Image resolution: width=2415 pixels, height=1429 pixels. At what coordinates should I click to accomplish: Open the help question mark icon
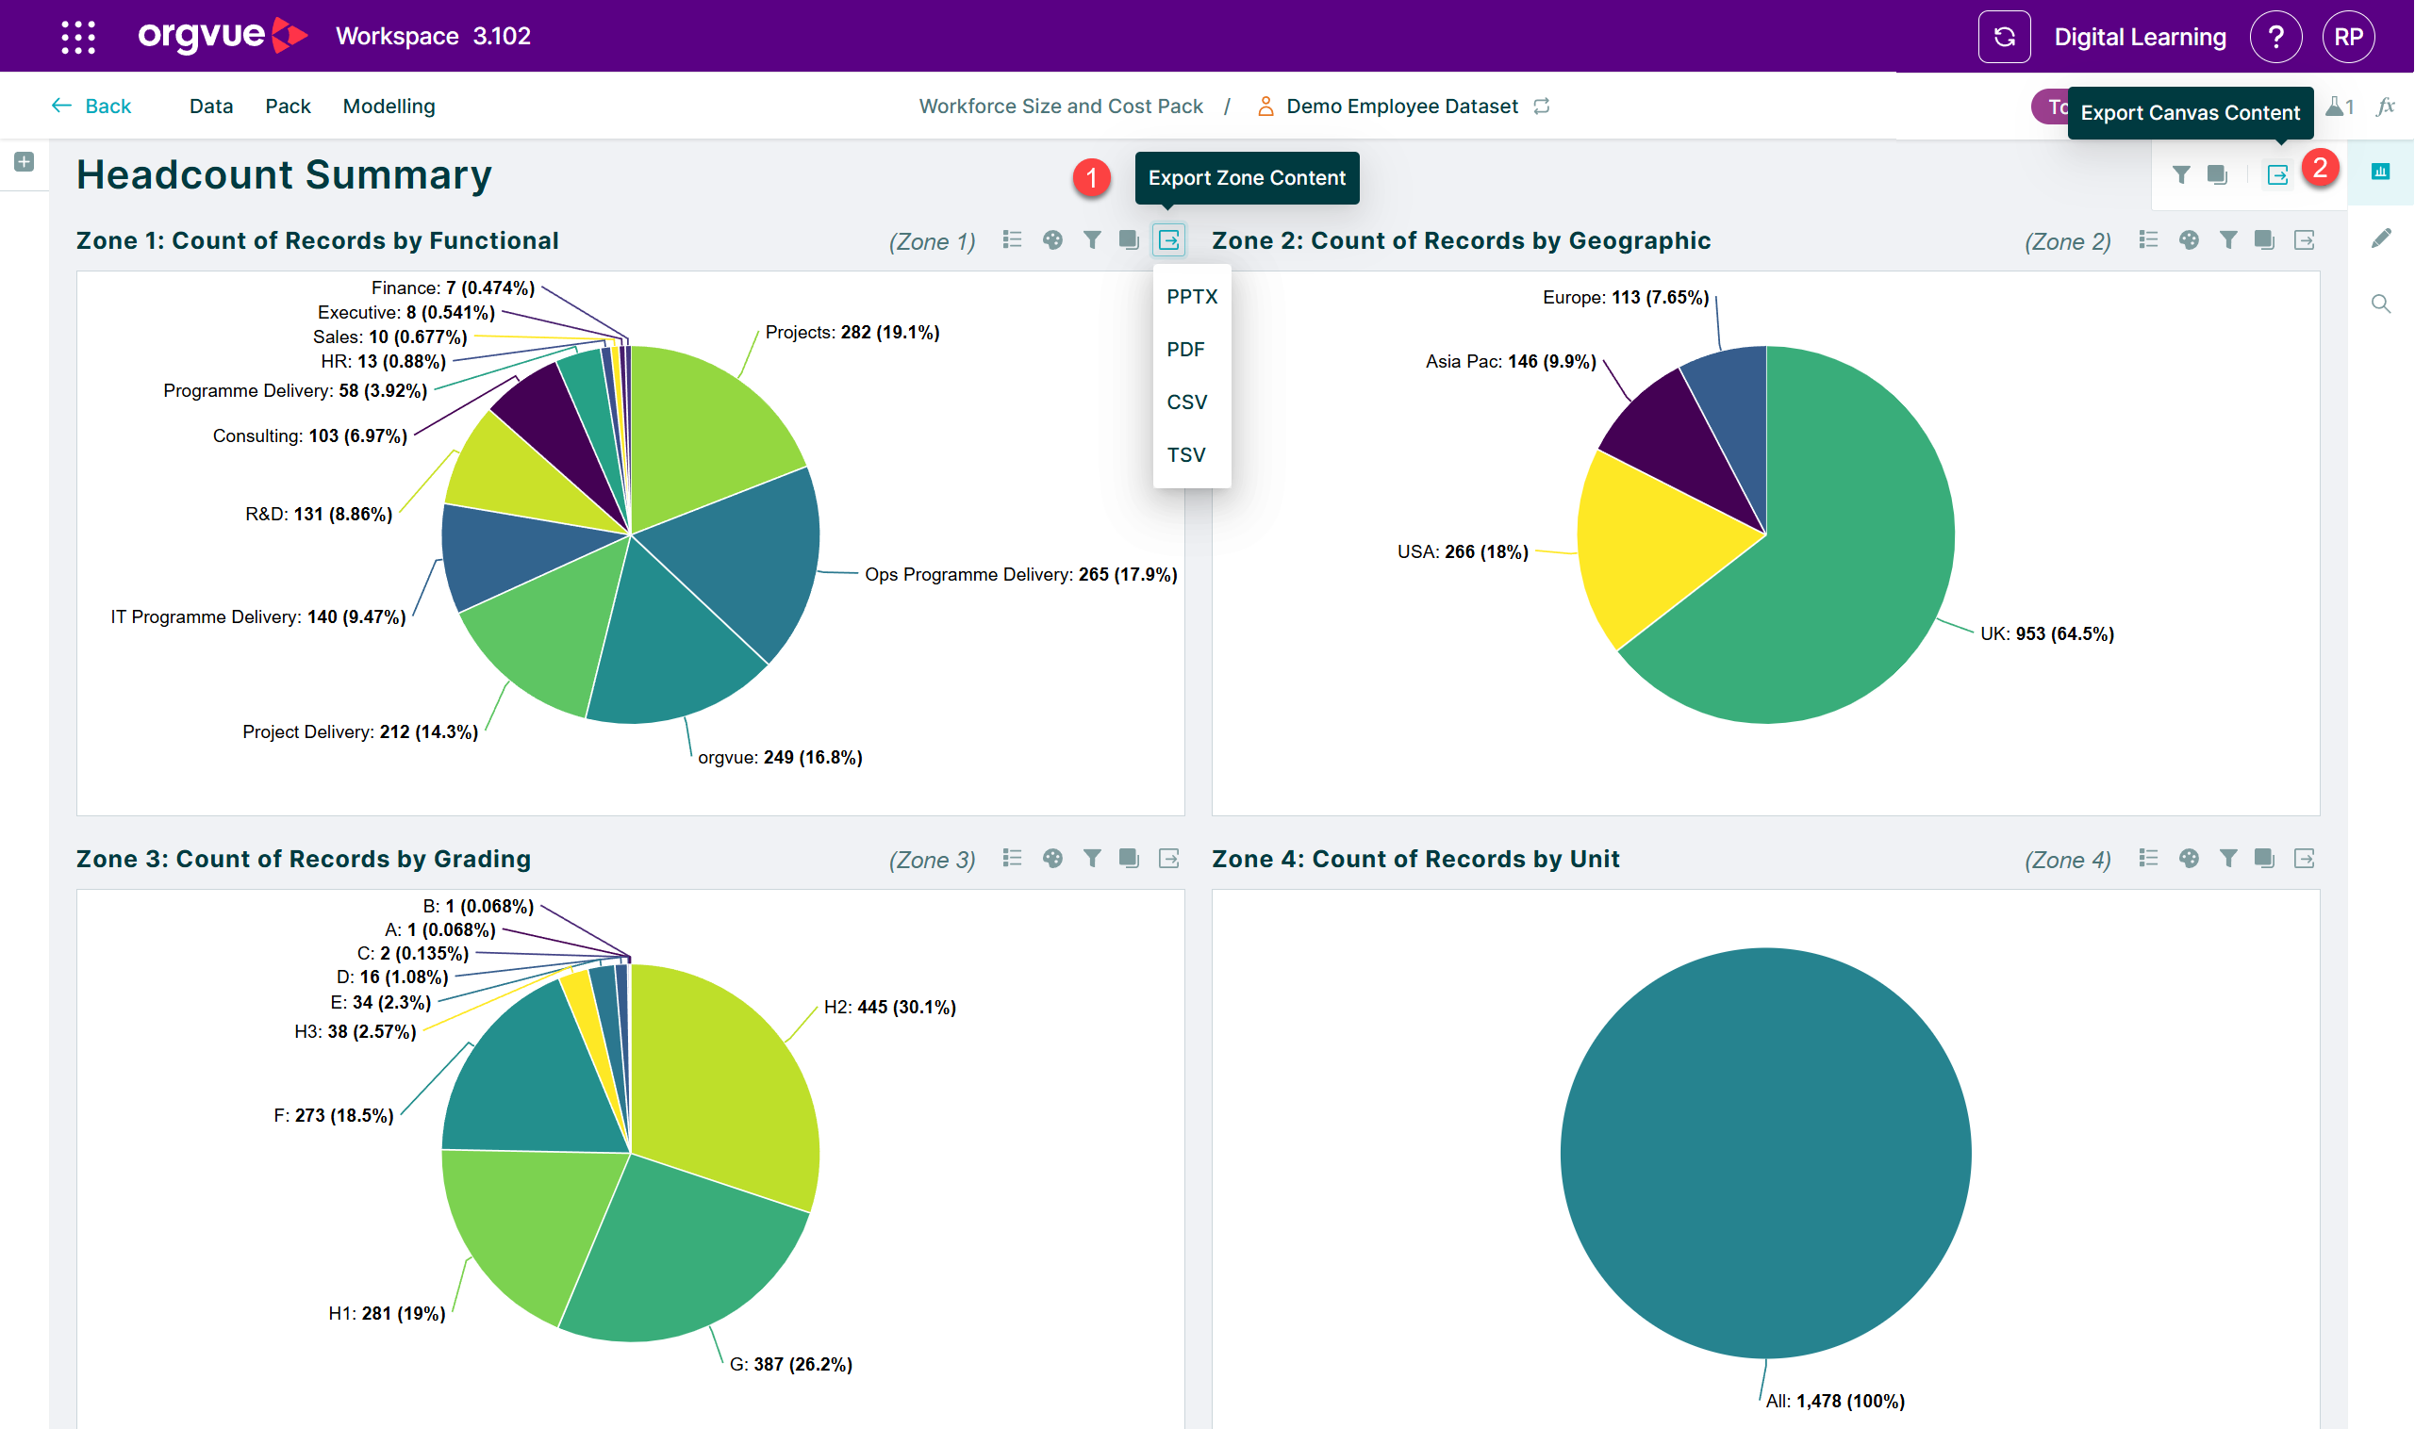pyautogui.click(x=2275, y=37)
